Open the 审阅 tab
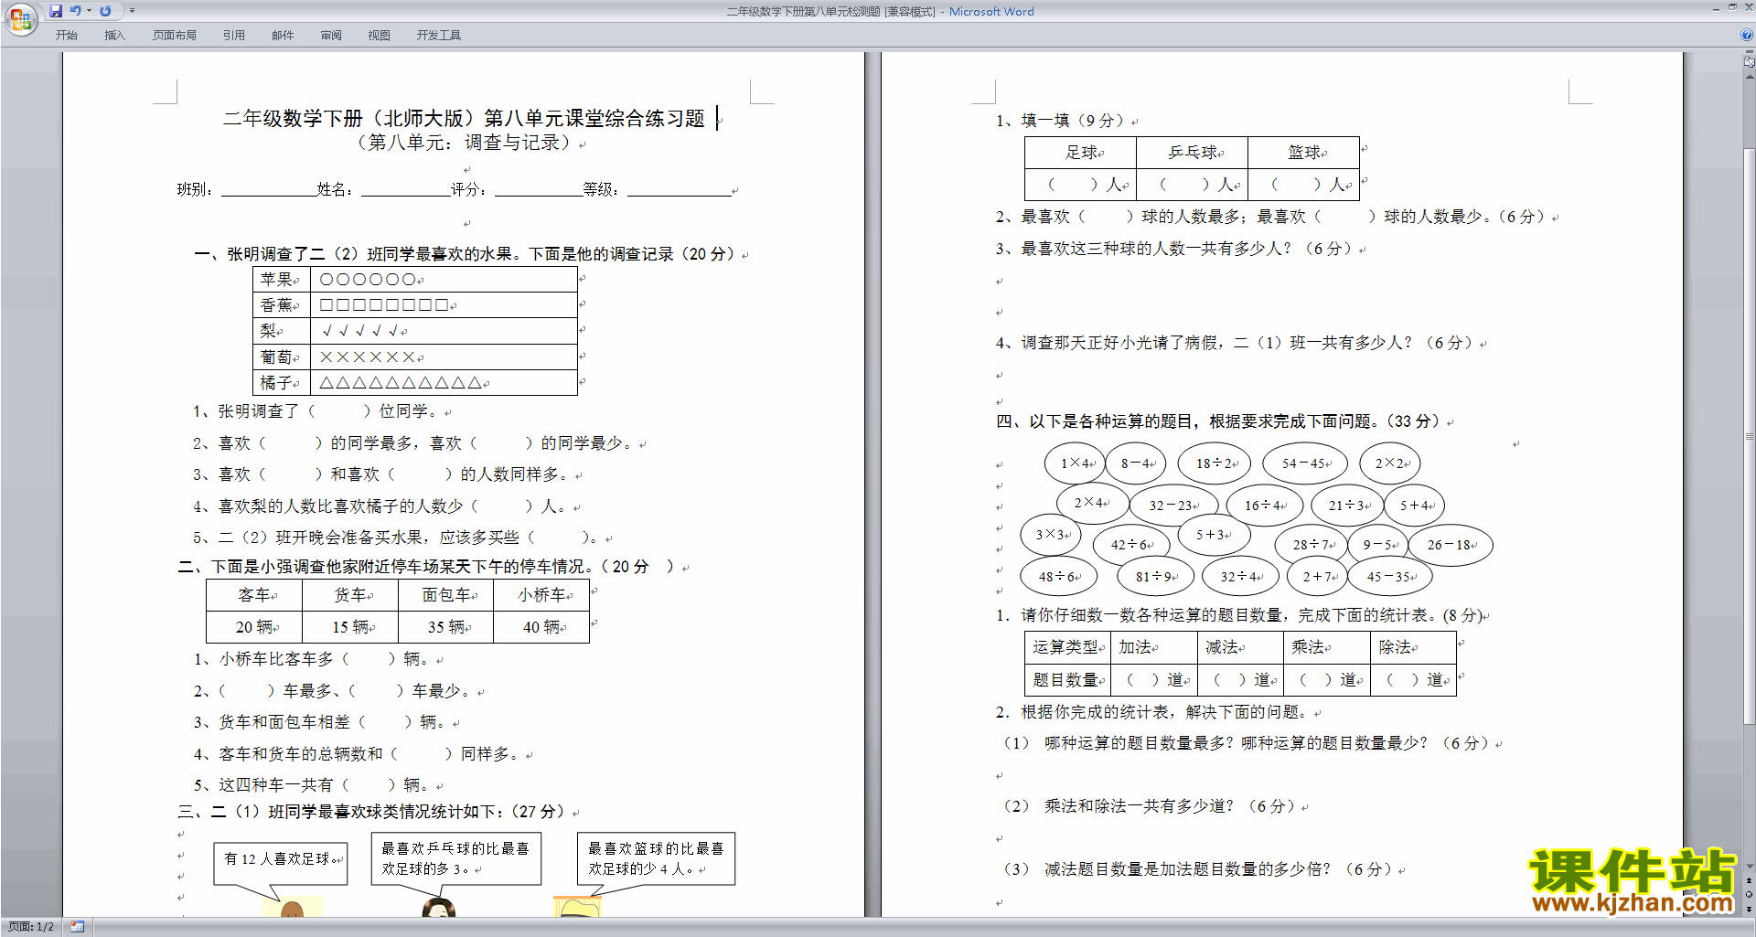1756x937 pixels. point(331,36)
